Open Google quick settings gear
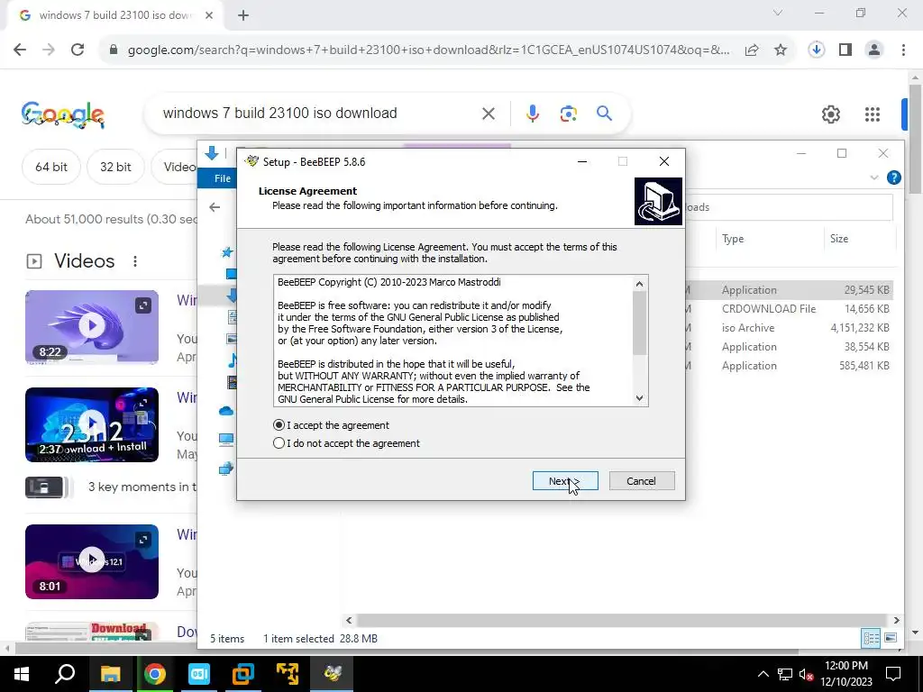 pyautogui.click(x=830, y=114)
